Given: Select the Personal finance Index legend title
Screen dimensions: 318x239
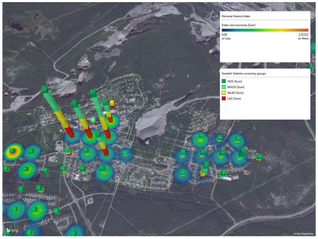Looking at the screenshot, I should pyautogui.click(x=236, y=16).
